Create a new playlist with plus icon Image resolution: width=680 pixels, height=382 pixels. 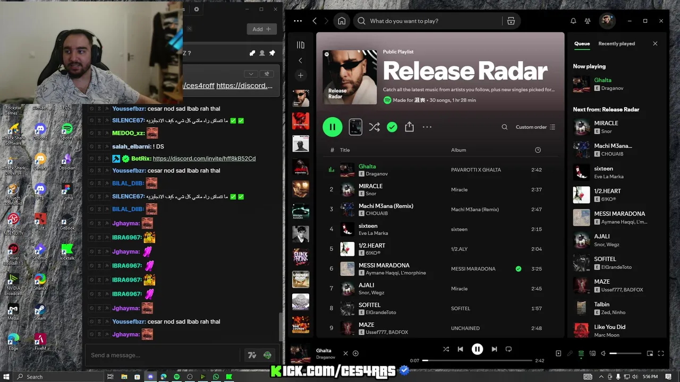[301, 75]
